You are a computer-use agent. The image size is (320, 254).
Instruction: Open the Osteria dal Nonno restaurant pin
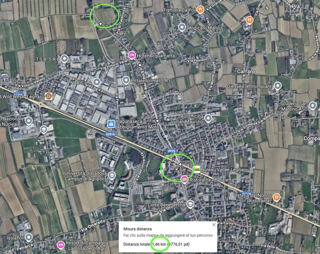pos(276,197)
